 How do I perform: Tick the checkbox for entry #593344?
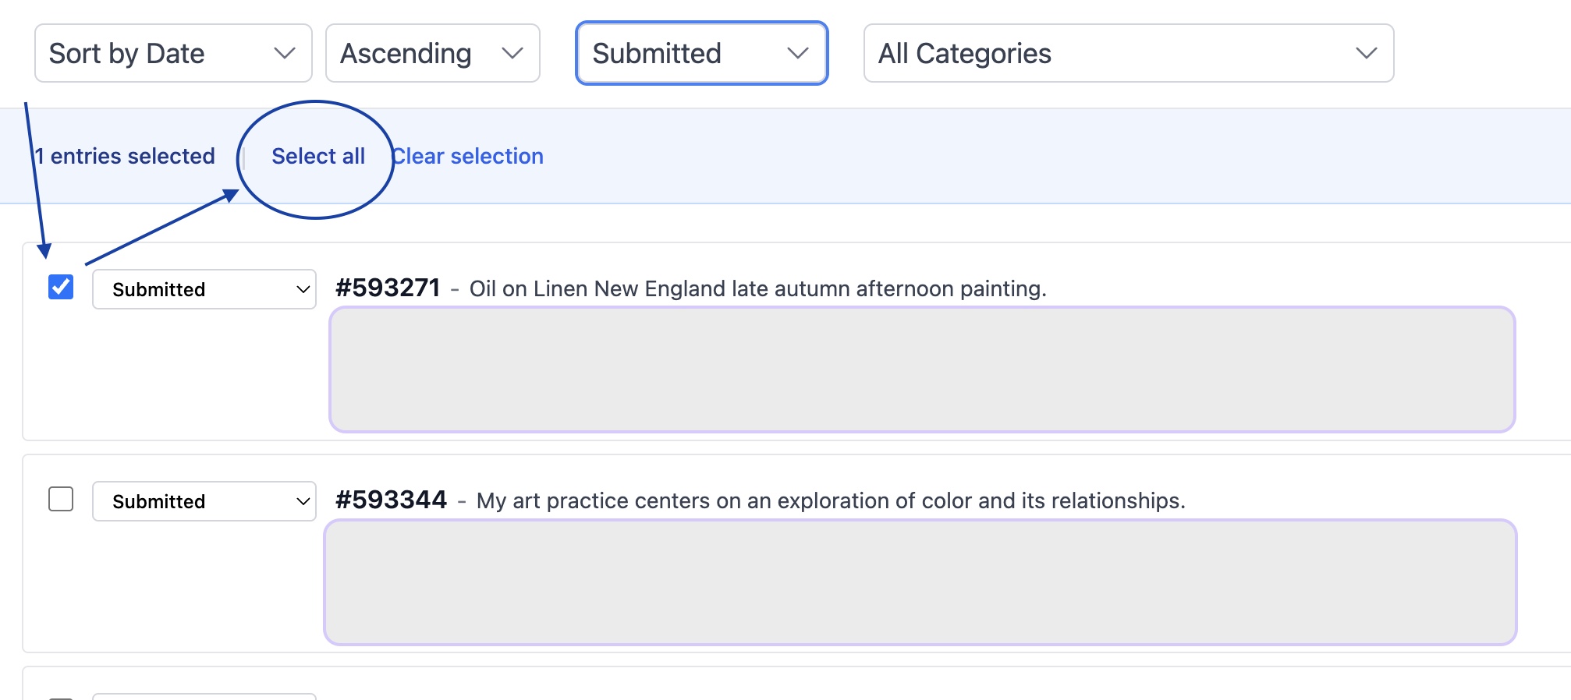pyautogui.click(x=61, y=499)
